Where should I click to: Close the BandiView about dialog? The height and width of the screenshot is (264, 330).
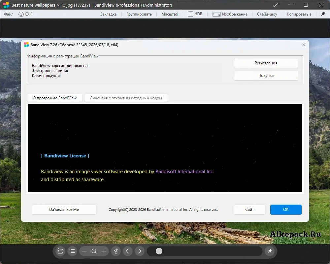304,45
